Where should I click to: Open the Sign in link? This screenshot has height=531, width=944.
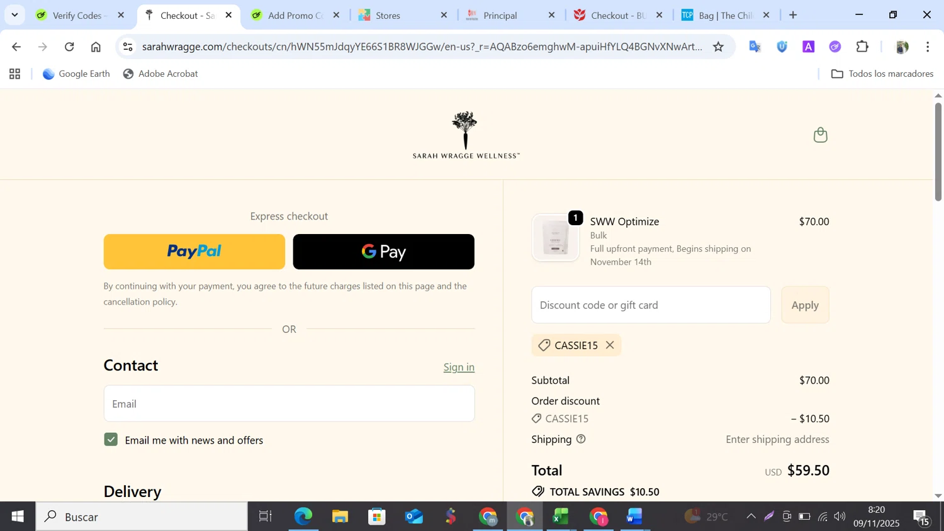click(459, 367)
